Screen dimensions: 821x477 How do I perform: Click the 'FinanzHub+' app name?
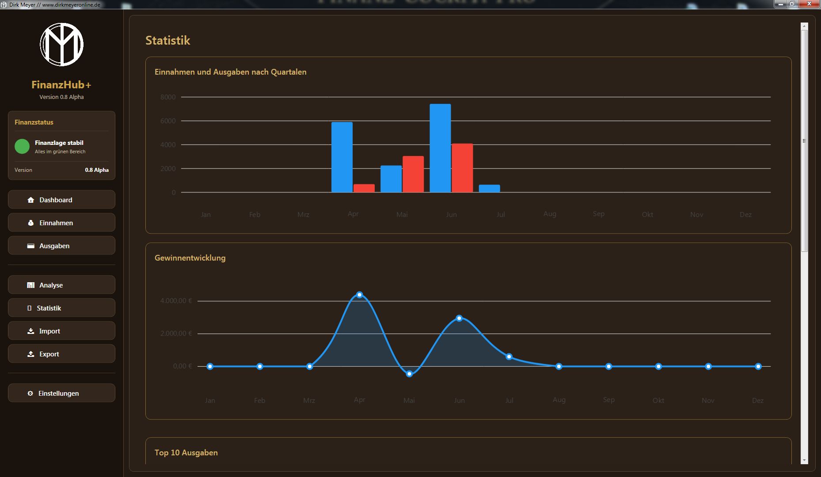click(x=61, y=85)
